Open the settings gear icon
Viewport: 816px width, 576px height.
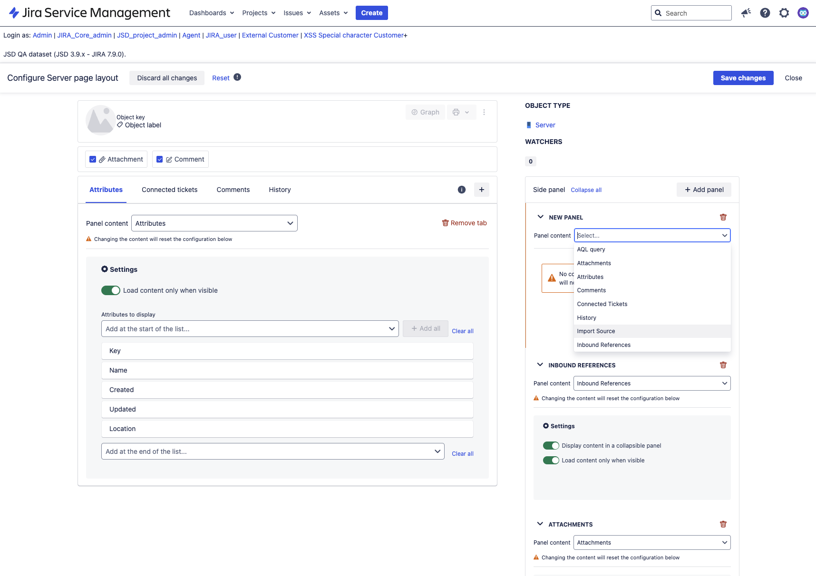pos(784,13)
